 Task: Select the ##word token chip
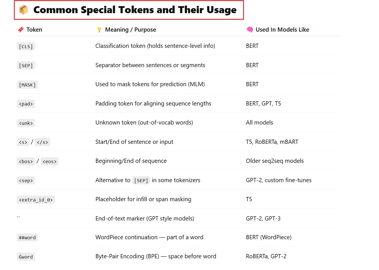pyautogui.click(x=27, y=238)
